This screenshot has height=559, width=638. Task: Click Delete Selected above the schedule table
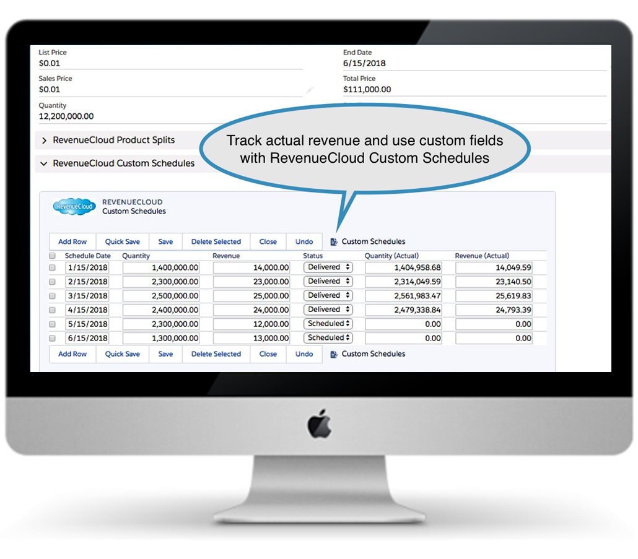click(x=216, y=241)
